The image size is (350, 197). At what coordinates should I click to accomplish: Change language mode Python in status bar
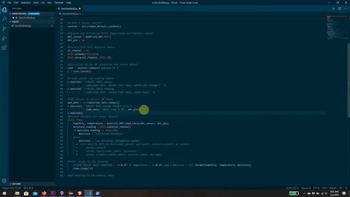tap(333, 188)
